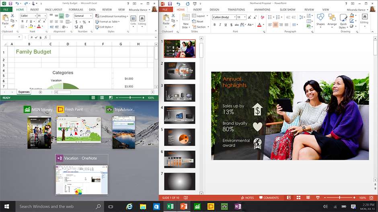This screenshot has height=212, width=378.
Task: Toggle Underline in PowerPoint font group
Action: 226,24
